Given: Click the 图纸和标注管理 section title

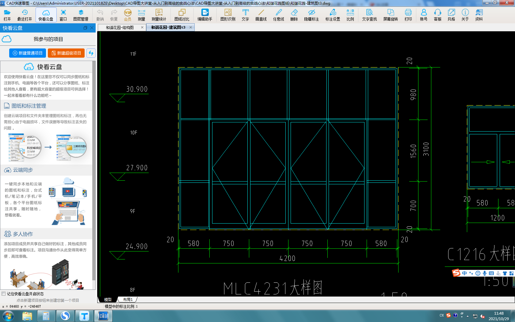Looking at the screenshot, I should click(x=29, y=106).
